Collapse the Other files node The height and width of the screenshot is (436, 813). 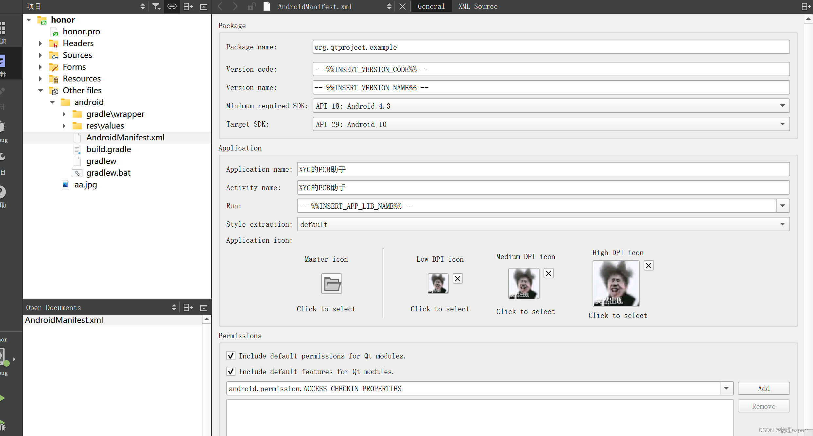[41, 91]
